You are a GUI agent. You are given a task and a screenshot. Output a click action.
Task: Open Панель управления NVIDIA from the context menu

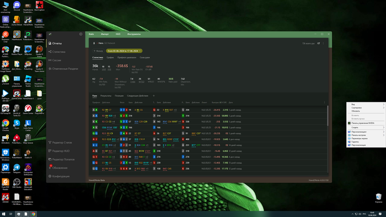click(366, 123)
